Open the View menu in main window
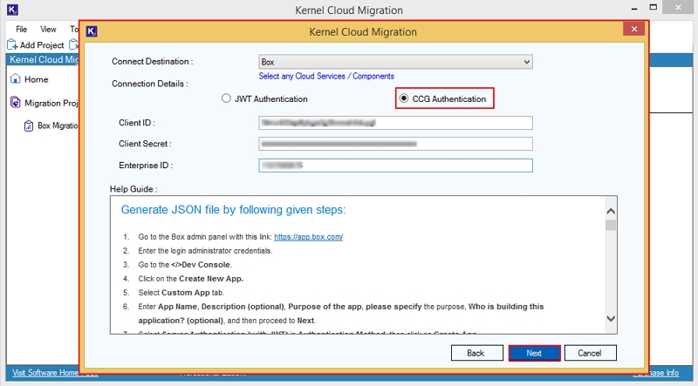The height and width of the screenshot is (386, 698). [48, 30]
